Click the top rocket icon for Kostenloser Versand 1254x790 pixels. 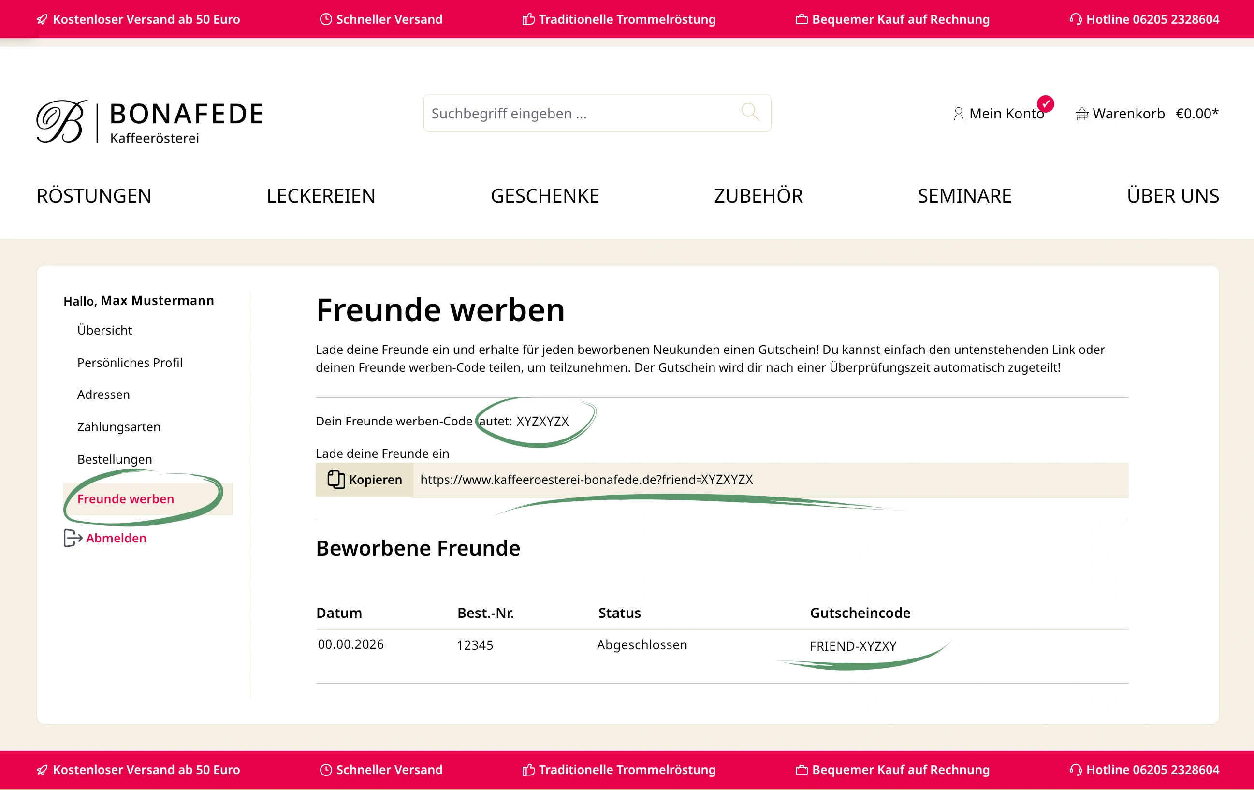pyautogui.click(x=42, y=19)
